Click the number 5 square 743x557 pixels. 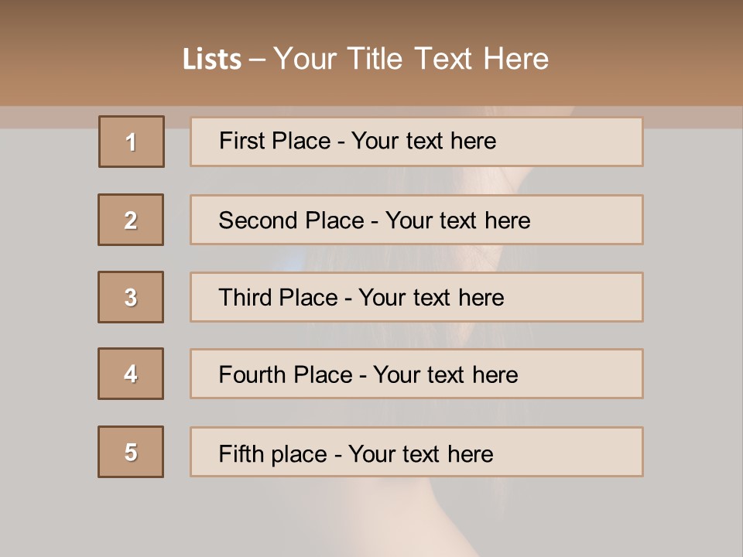tap(131, 452)
